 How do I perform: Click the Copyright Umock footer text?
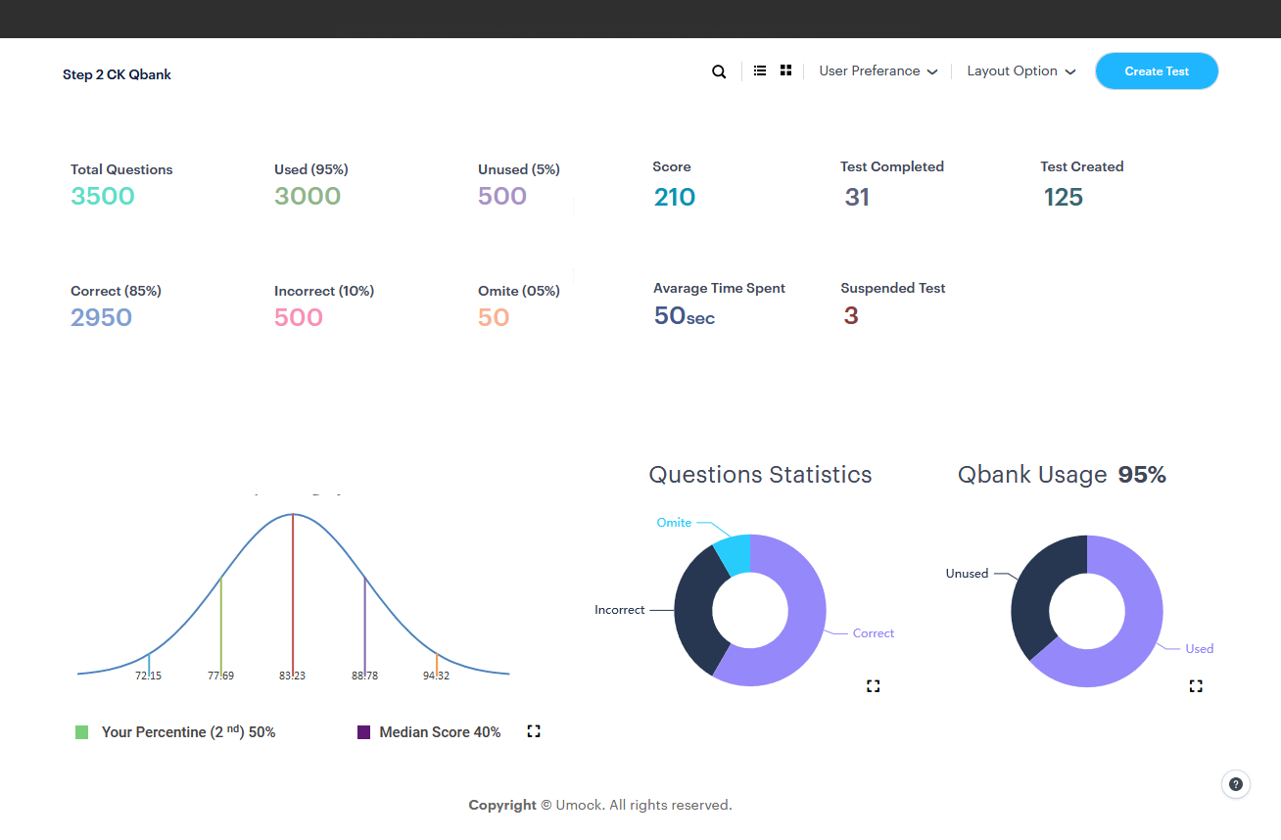click(x=600, y=805)
